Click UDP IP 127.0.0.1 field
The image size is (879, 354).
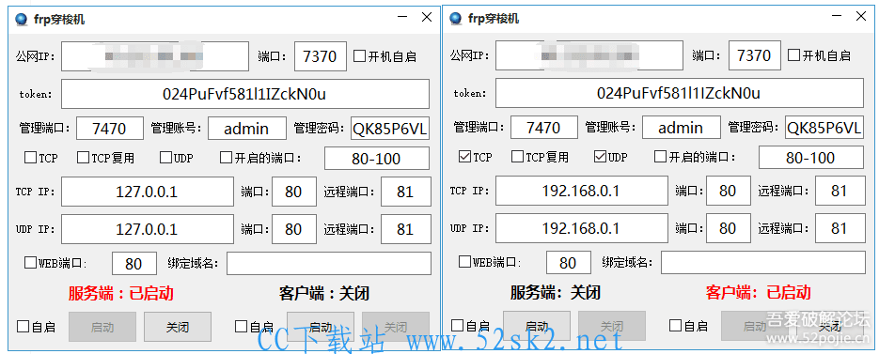point(148,229)
